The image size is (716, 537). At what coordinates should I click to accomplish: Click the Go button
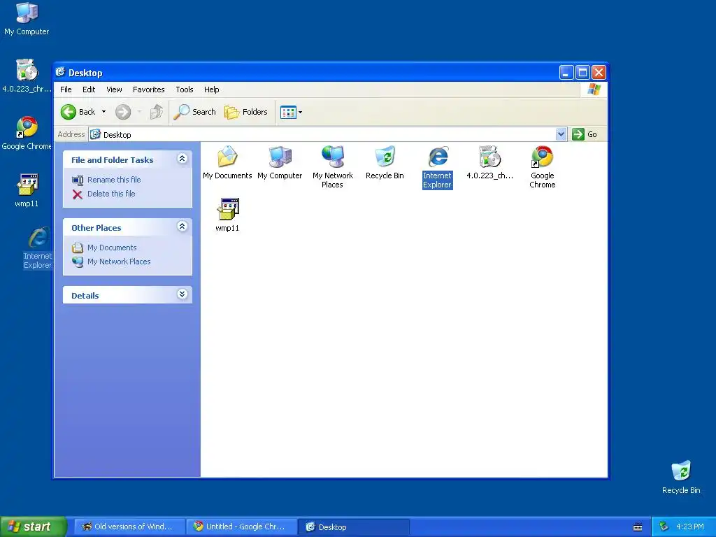pyautogui.click(x=585, y=134)
